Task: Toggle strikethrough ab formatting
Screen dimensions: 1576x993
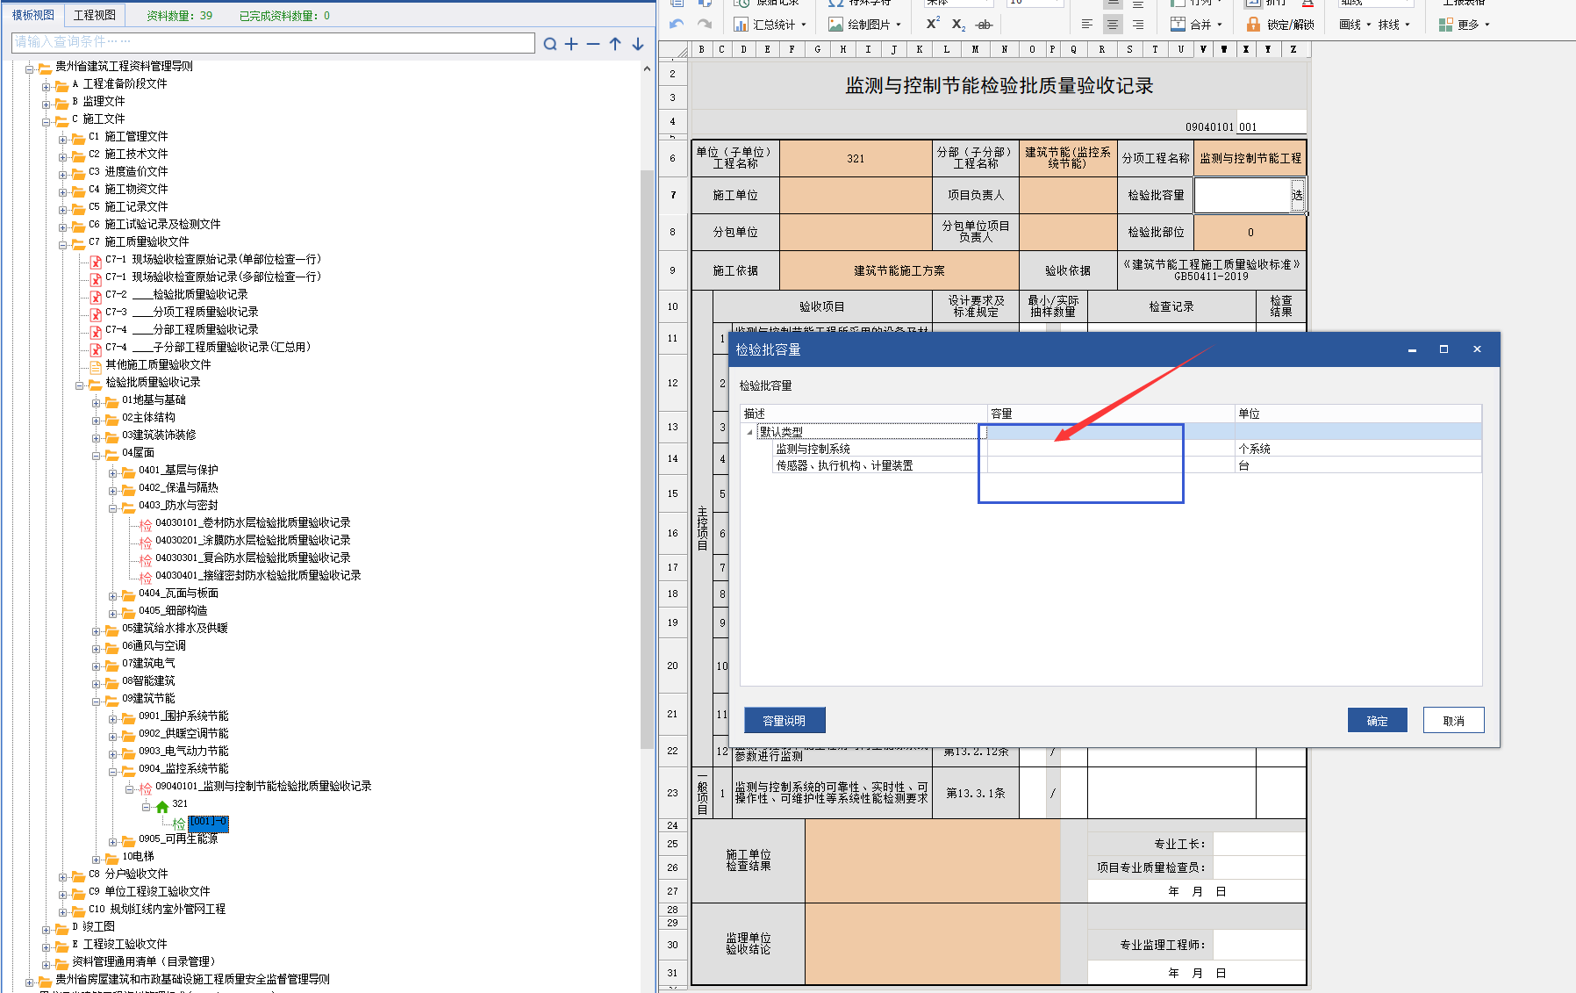Action: pos(984,25)
